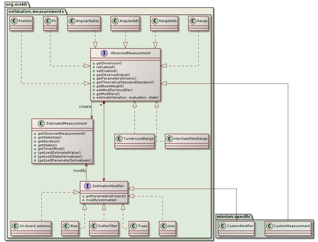Select the RangeRate class icon

pyautogui.click(x=155, y=21)
